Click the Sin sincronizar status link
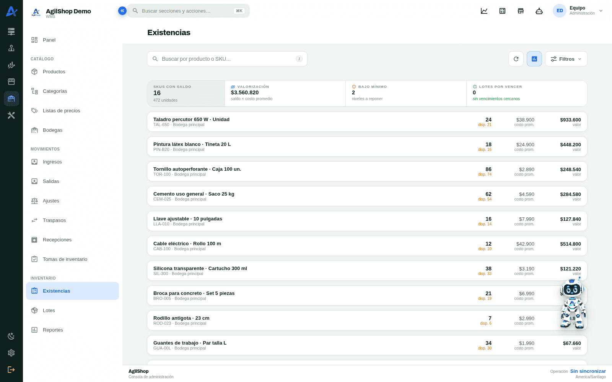The height and width of the screenshot is (382, 612). click(588, 371)
